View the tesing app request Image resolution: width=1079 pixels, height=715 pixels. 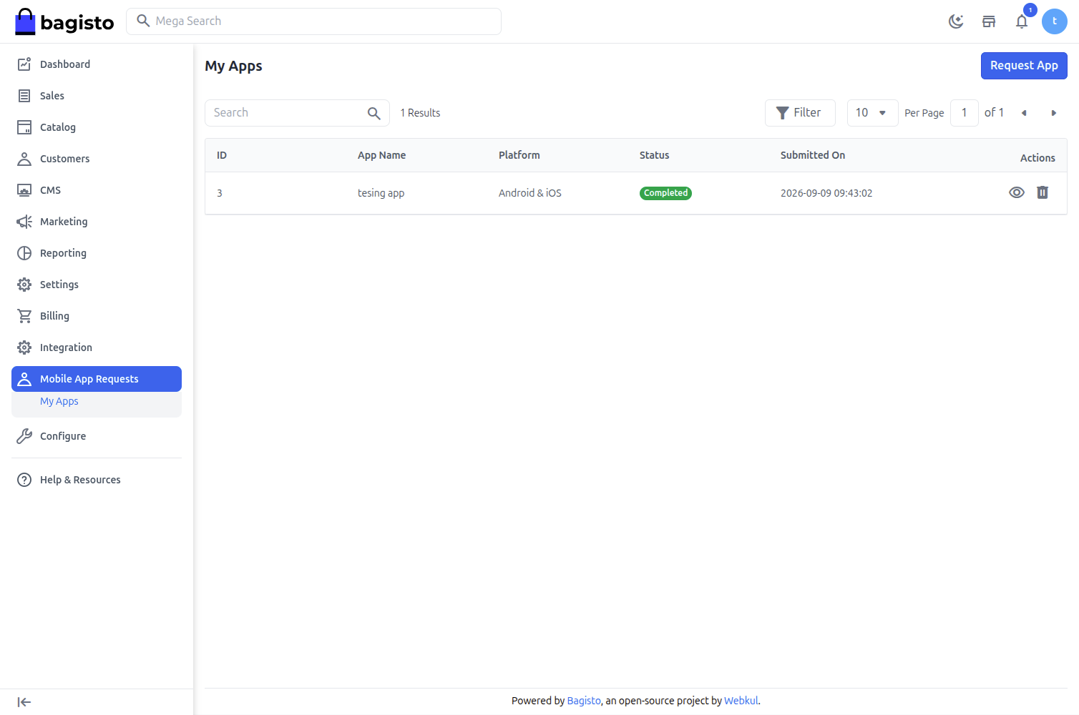[x=1017, y=192]
